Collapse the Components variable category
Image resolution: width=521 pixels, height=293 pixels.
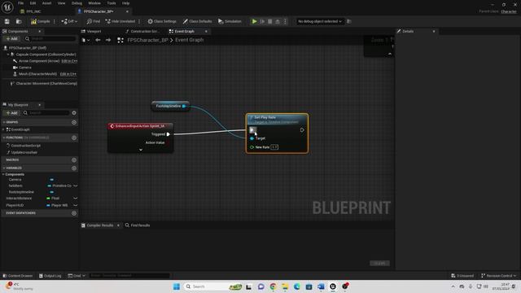(3, 174)
